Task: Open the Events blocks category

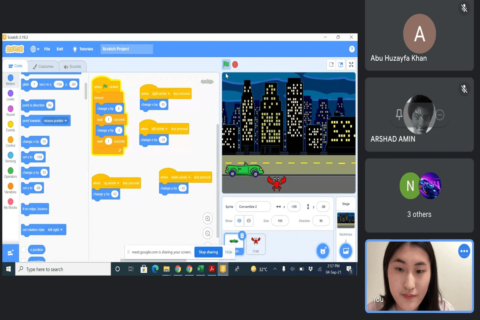Action: pos(10,126)
